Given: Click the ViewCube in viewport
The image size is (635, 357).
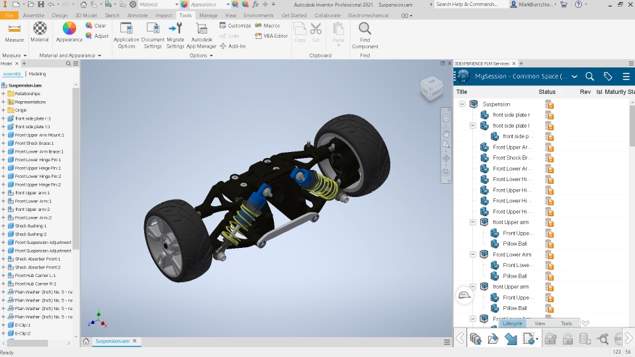Looking at the screenshot, I should [x=431, y=88].
